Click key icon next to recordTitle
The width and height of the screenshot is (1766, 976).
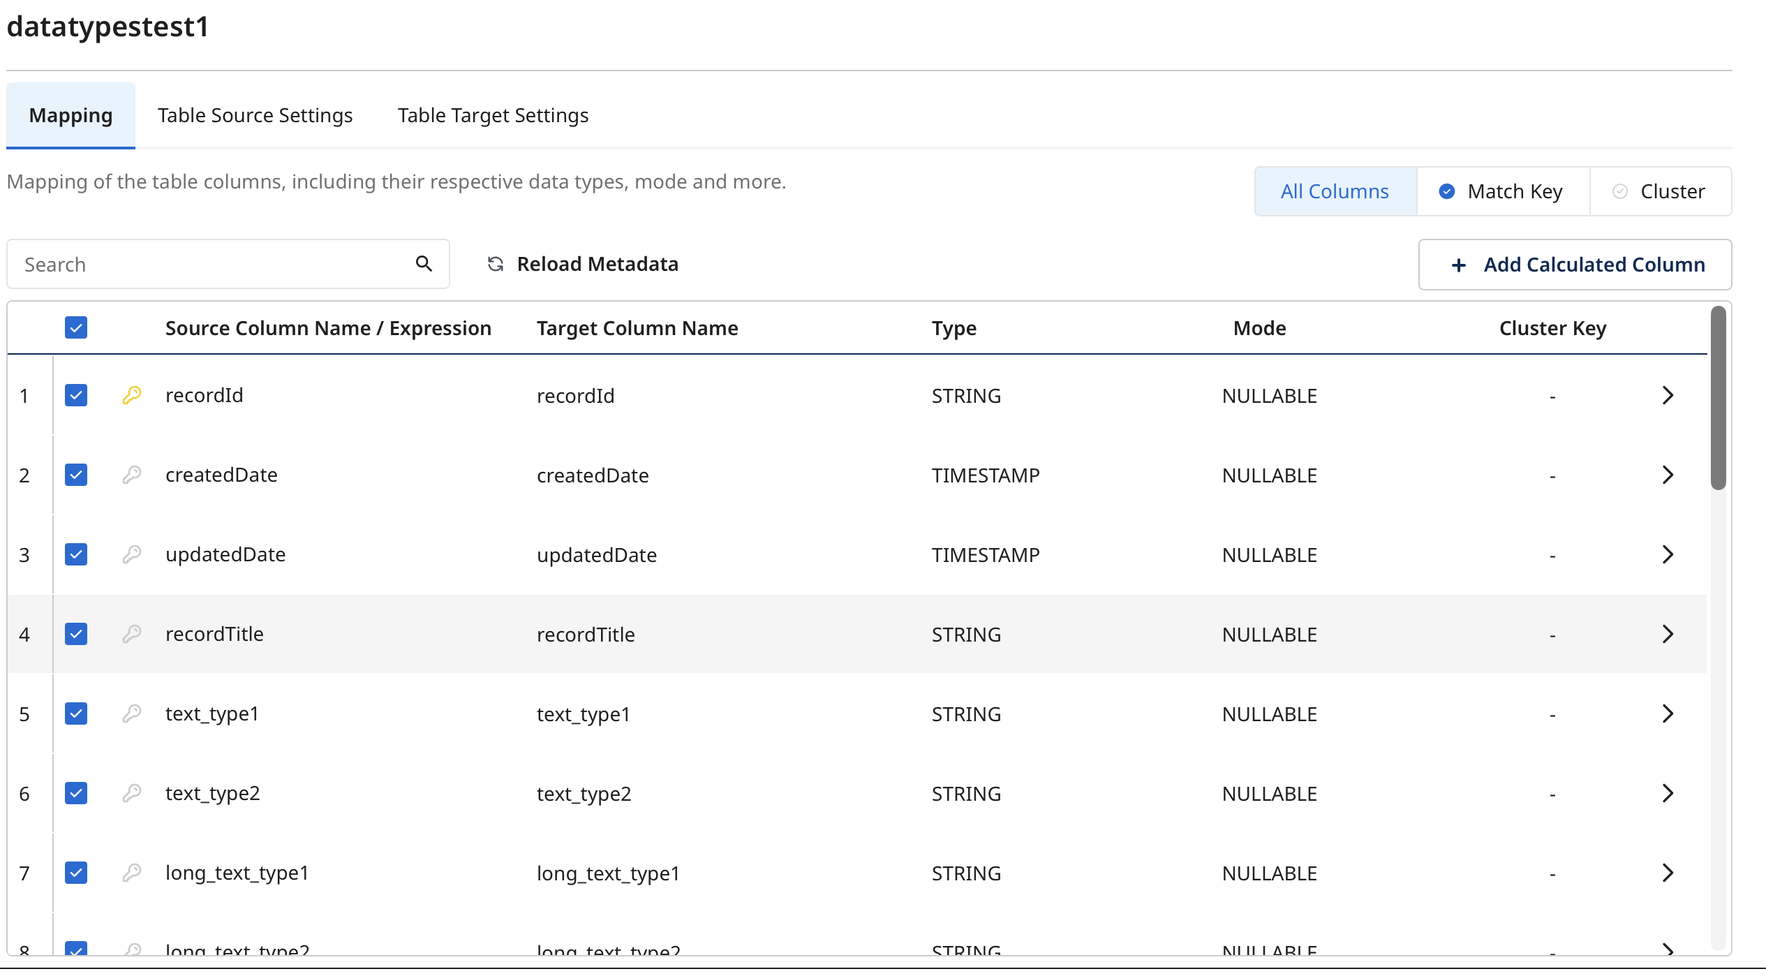[x=132, y=634]
